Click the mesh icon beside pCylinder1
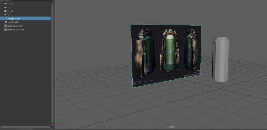This screenshot has width=267, height=130. click(6, 22)
